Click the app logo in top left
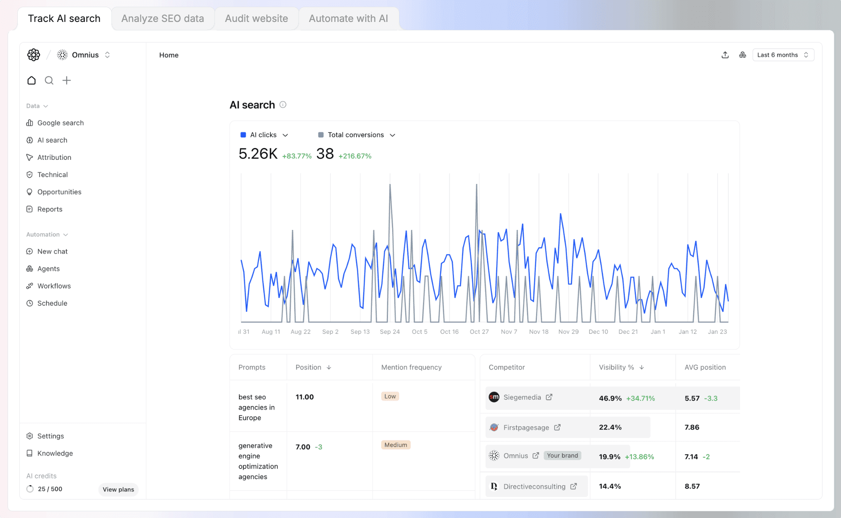Viewport: 841px width, 518px height. coord(34,55)
